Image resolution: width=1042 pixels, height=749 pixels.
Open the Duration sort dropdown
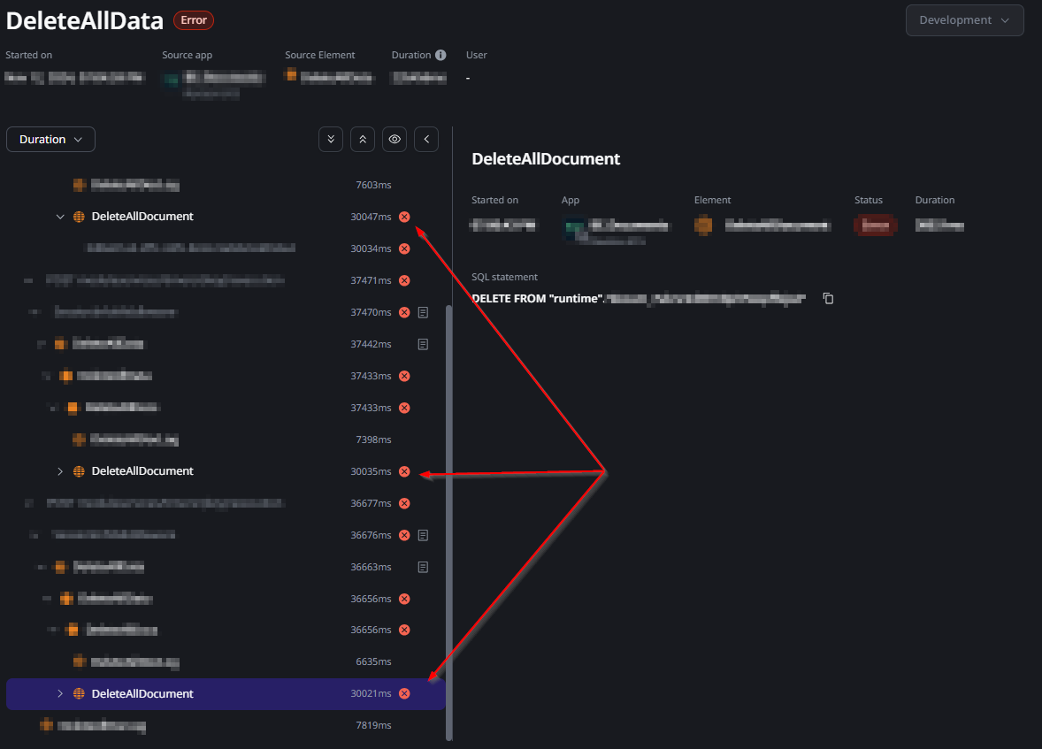coord(50,140)
